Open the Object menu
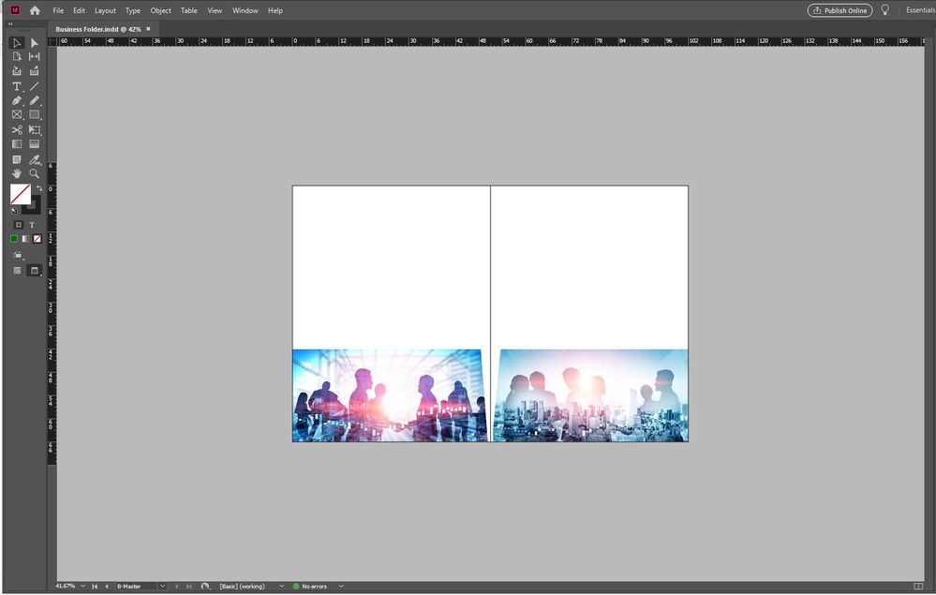 pyautogui.click(x=160, y=10)
